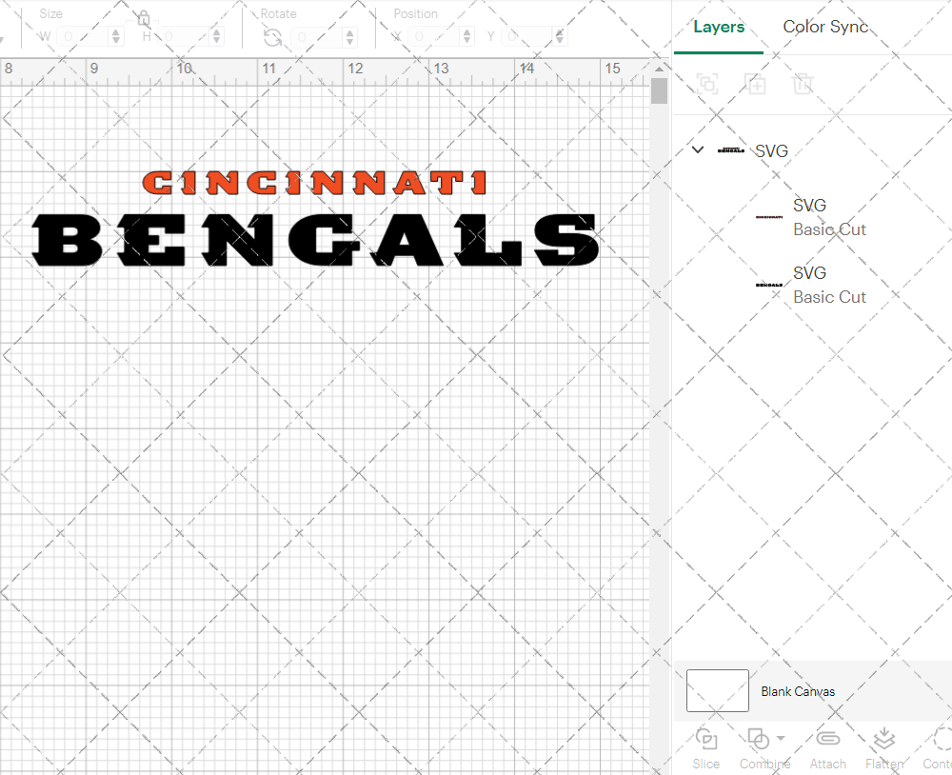The image size is (952, 775).
Task: Click the Flatten icon
Action: click(883, 740)
